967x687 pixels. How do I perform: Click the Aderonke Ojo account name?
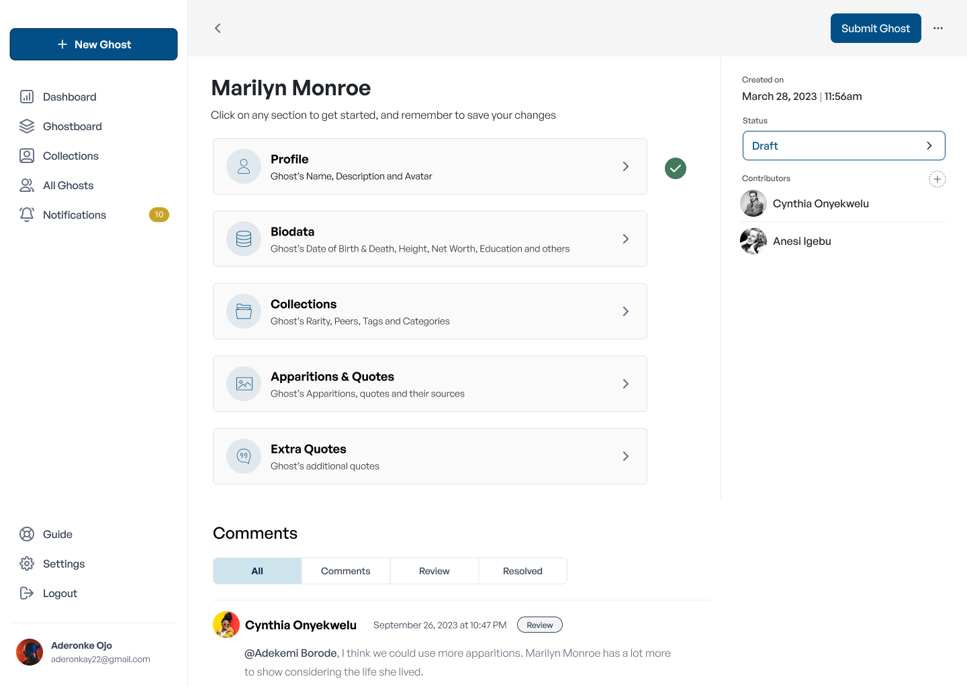[x=81, y=645]
